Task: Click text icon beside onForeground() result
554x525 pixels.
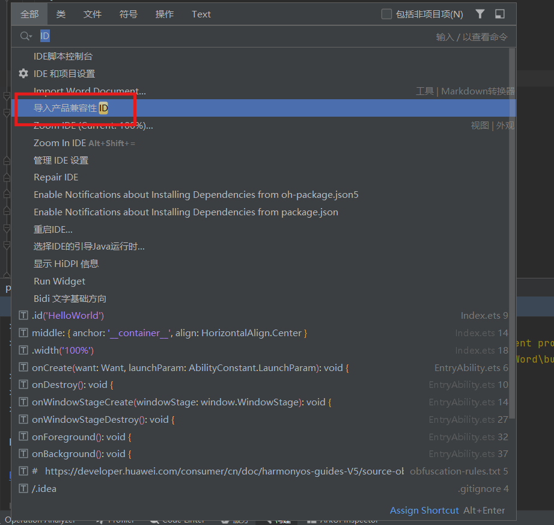Action: [x=23, y=437]
